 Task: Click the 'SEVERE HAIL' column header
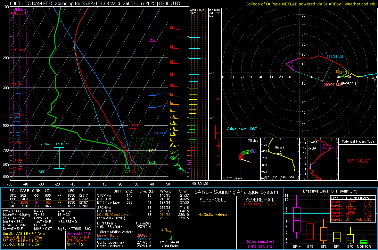[259, 200]
